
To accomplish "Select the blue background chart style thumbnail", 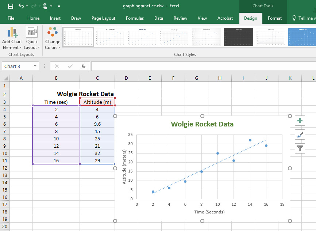I will [302, 37].
